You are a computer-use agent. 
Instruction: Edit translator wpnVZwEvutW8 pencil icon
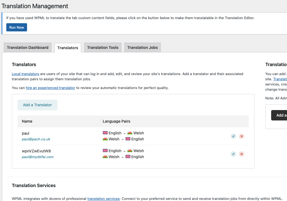tap(233, 154)
